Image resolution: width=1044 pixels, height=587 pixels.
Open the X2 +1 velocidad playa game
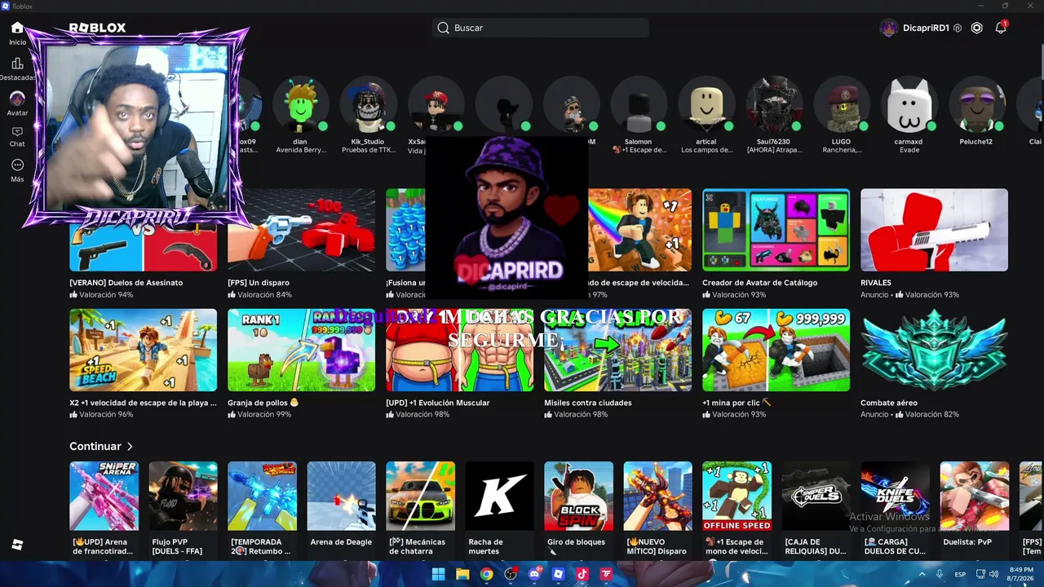(144, 364)
